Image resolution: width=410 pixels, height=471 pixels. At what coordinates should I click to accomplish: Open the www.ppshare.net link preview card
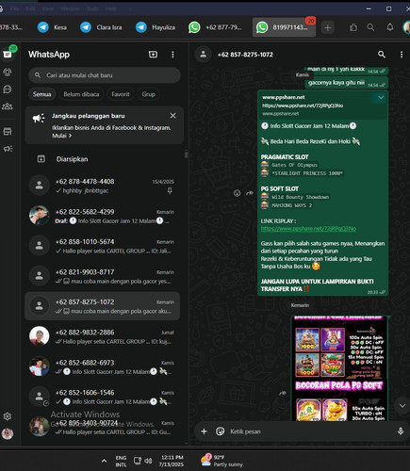point(322,106)
